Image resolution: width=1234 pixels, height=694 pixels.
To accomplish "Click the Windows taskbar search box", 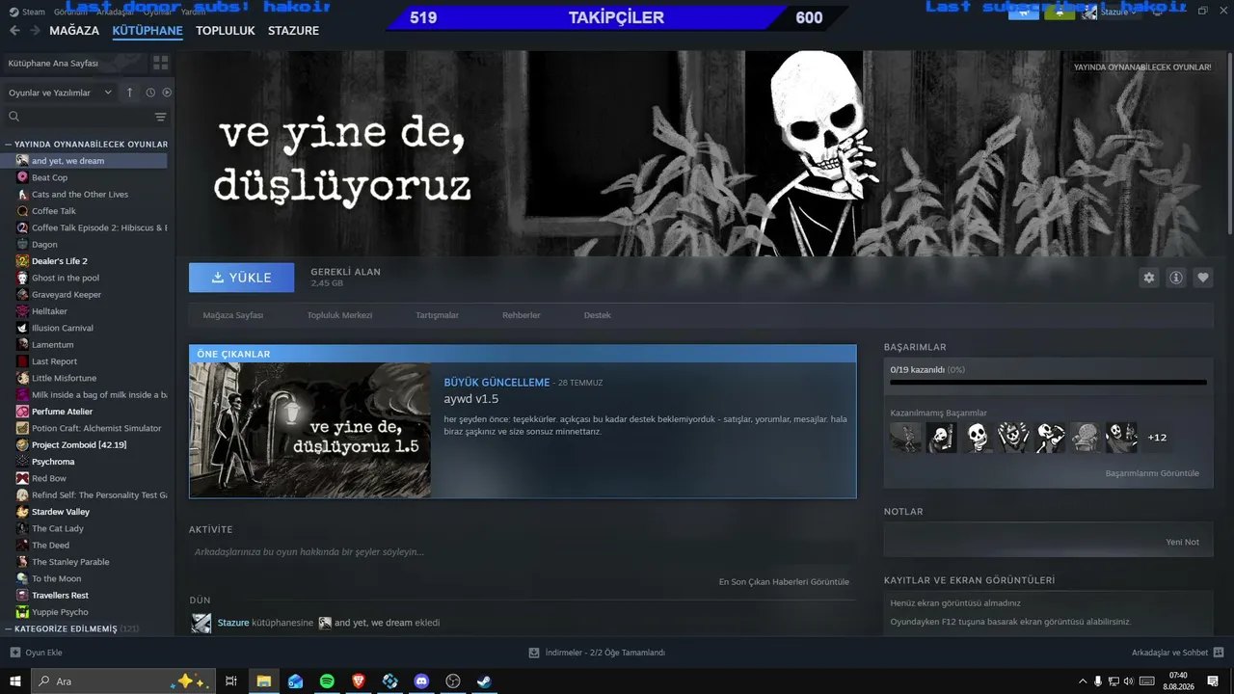I will coord(125,681).
